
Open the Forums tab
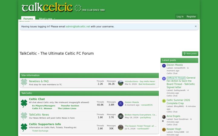[x=28, y=18]
